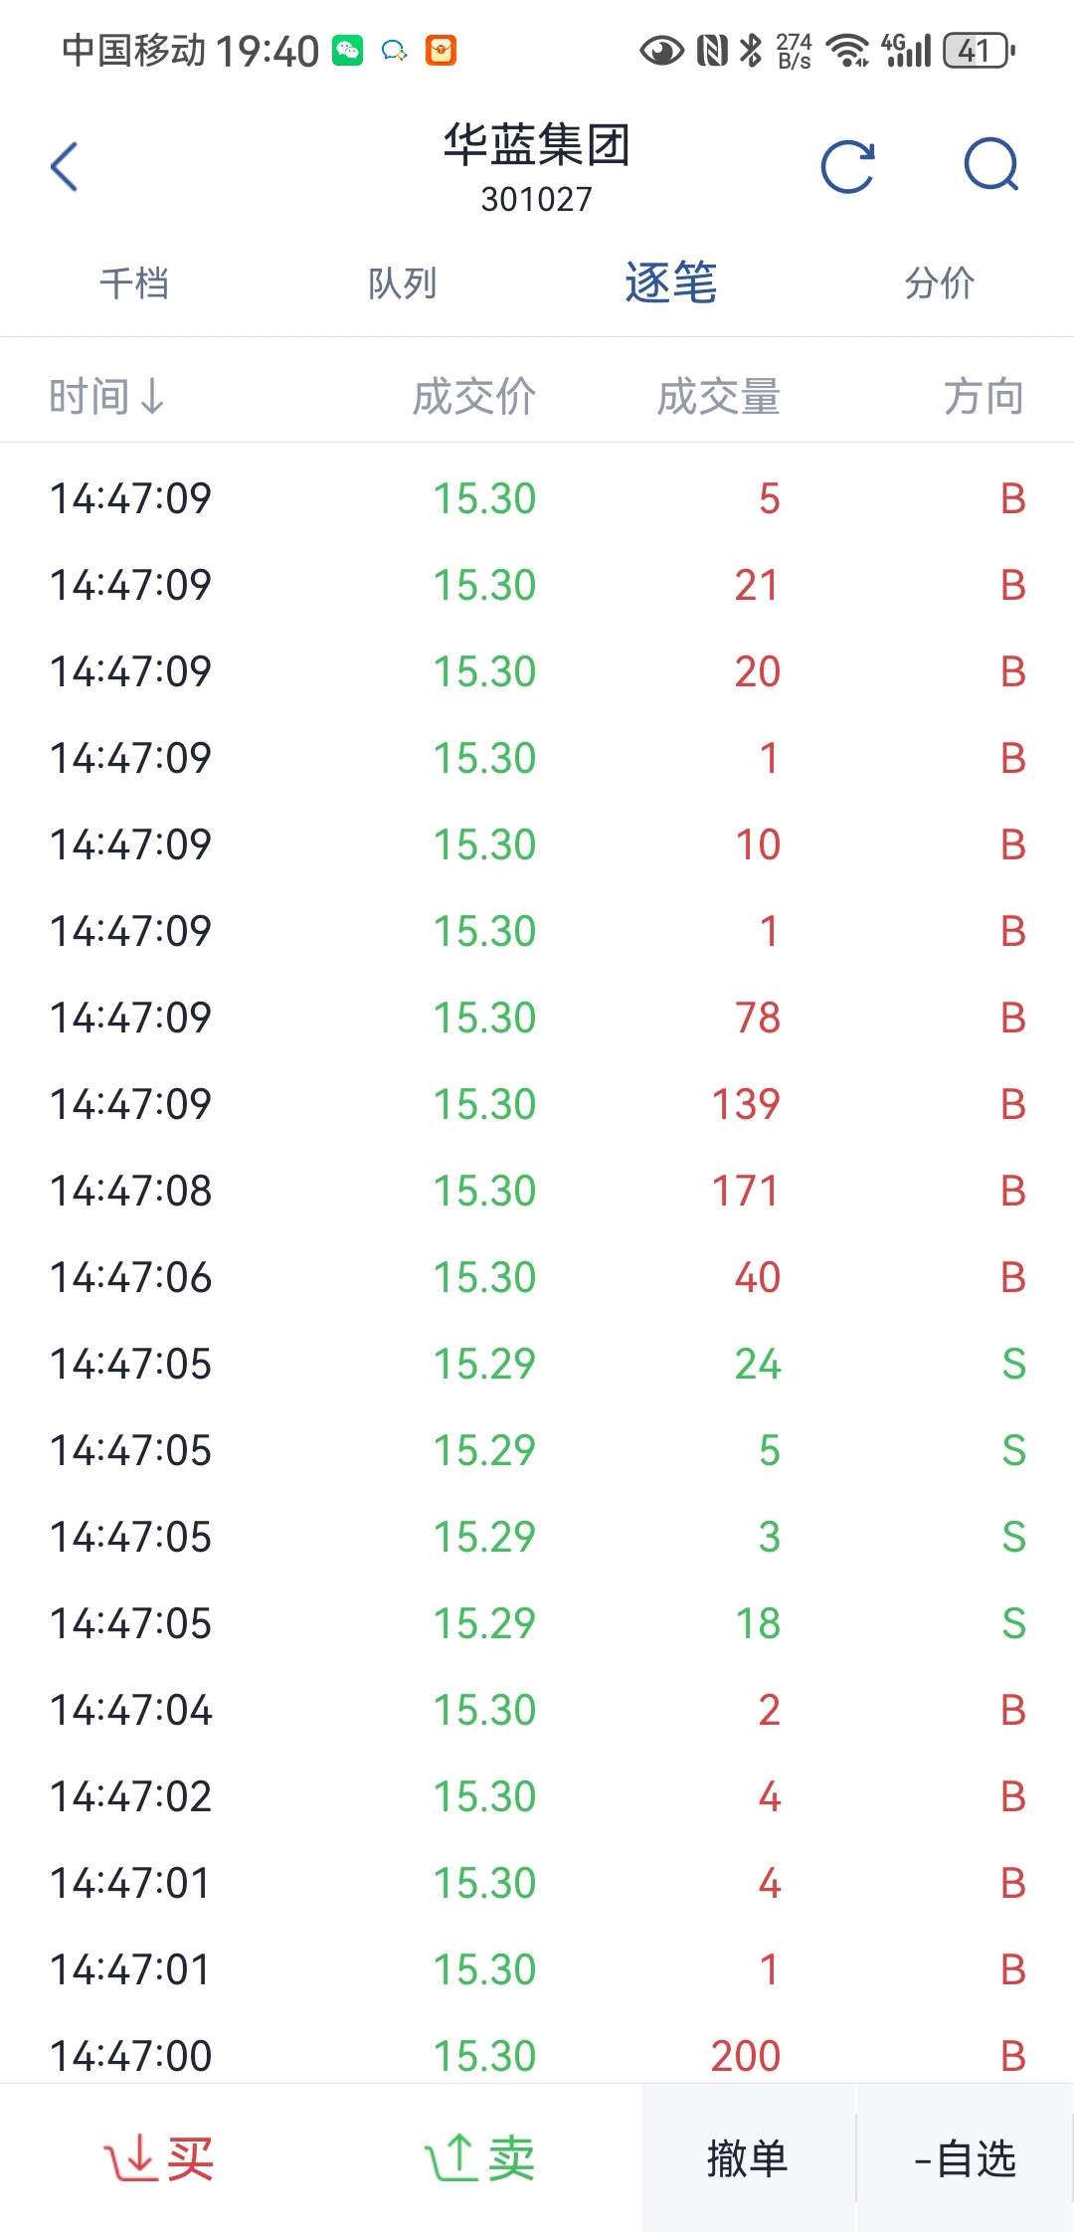Select the 14:47:00 trade of 200
Viewport: 1074px width, 2232px height.
point(537,2055)
